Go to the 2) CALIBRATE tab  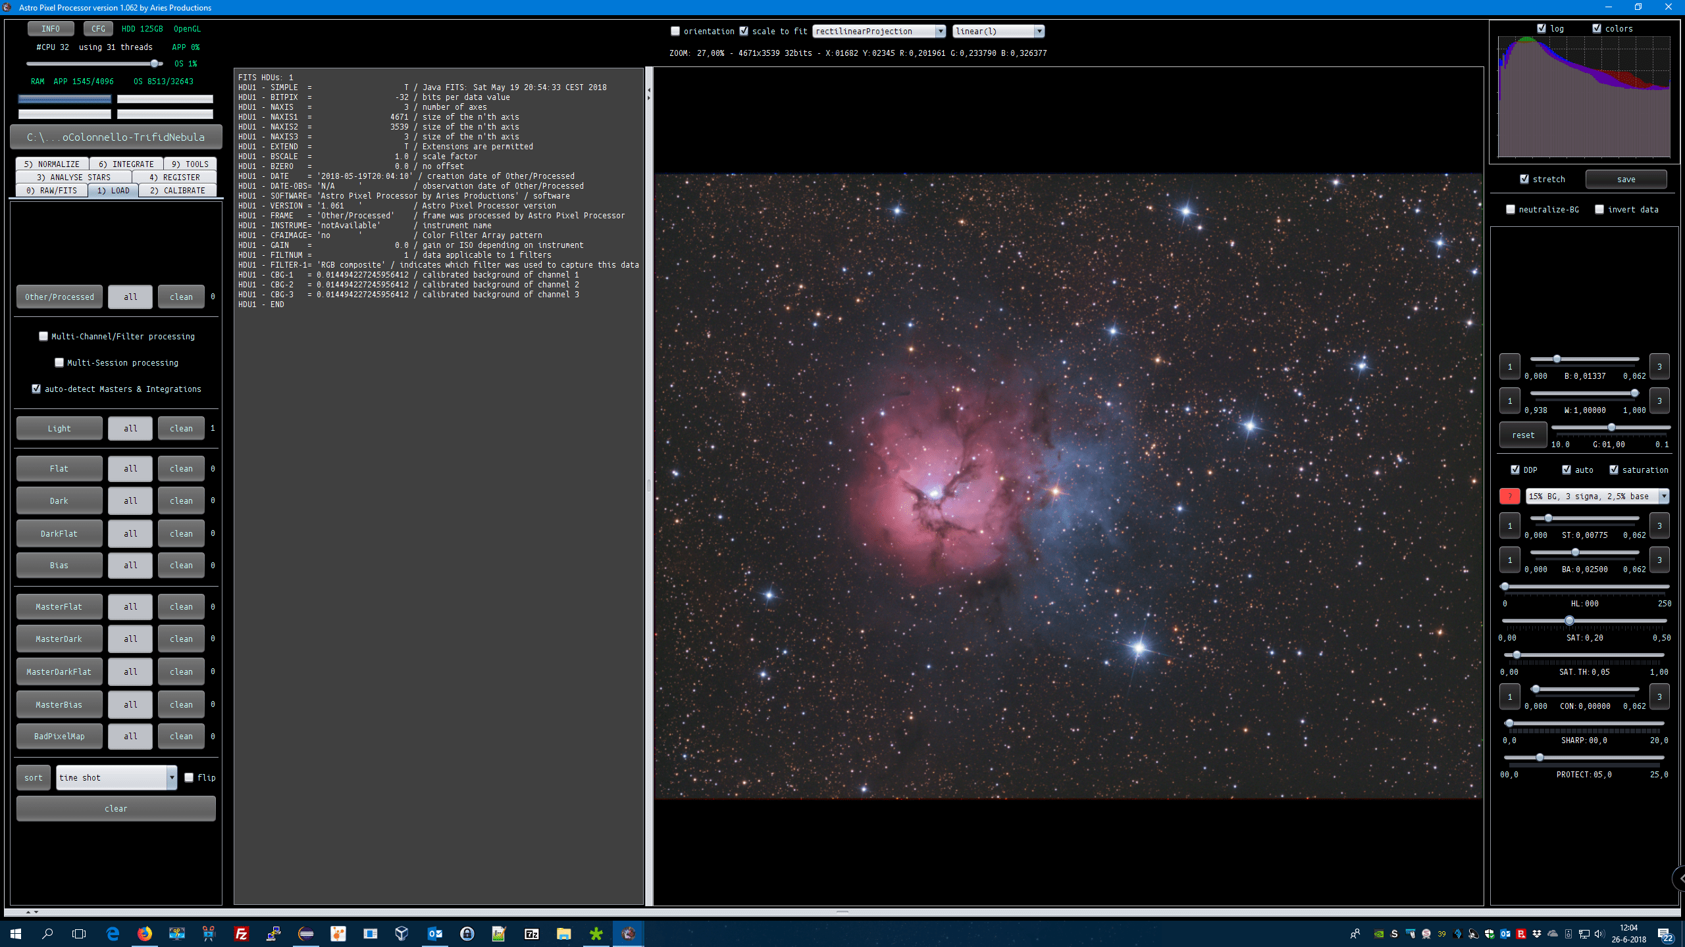[x=177, y=190]
